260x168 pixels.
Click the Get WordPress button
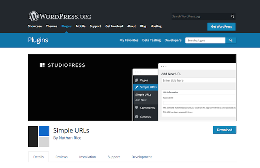point(221,27)
